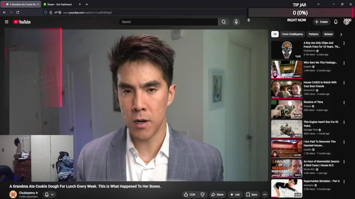Open the YouTube hamburger guide menu
The height and width of the screenshot is (199, 355).
tap(7, 22)
